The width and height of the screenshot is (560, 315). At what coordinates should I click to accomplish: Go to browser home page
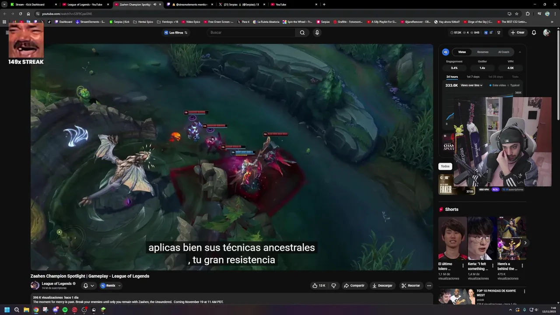click(28, 14)
